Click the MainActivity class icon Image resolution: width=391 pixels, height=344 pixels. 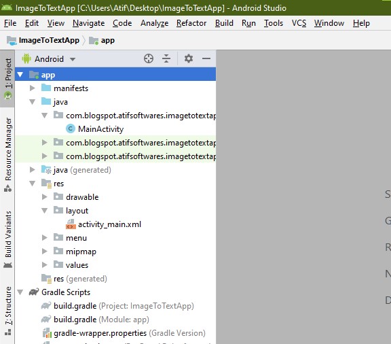coord(71,129)
